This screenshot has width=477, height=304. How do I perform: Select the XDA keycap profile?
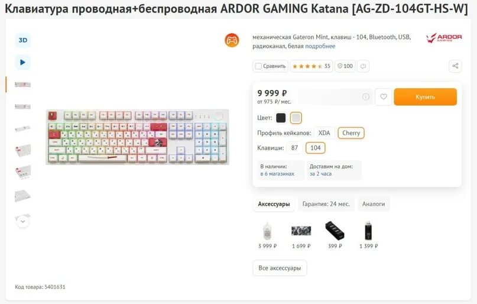pos(324,133)
